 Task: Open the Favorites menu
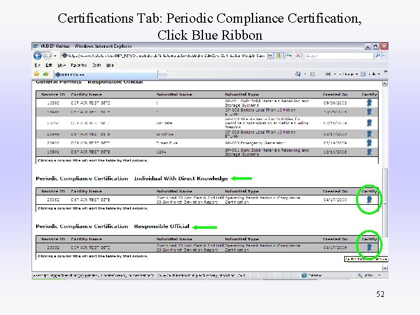79,65
